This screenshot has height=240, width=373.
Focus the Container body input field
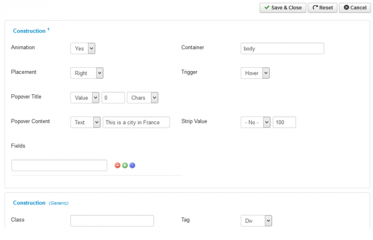pos(283,49)
